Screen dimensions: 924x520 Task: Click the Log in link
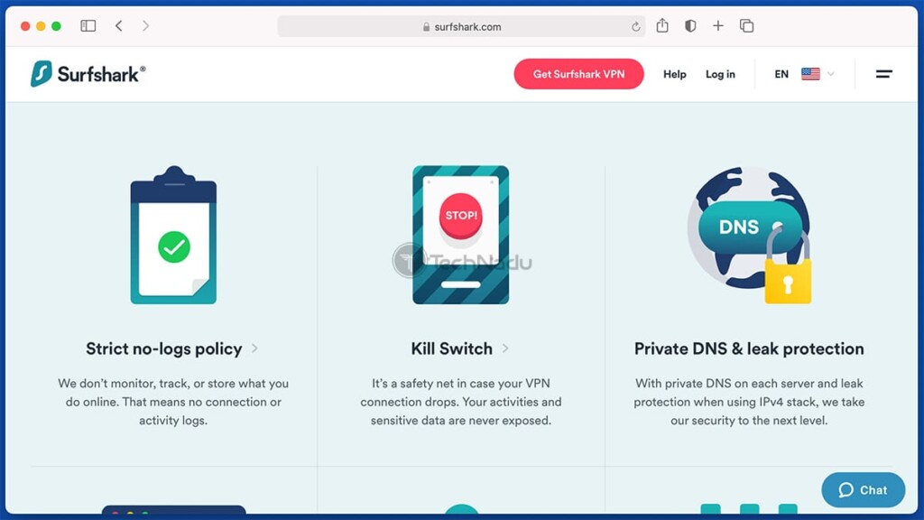pyautogui.click(x=720, y=74)
